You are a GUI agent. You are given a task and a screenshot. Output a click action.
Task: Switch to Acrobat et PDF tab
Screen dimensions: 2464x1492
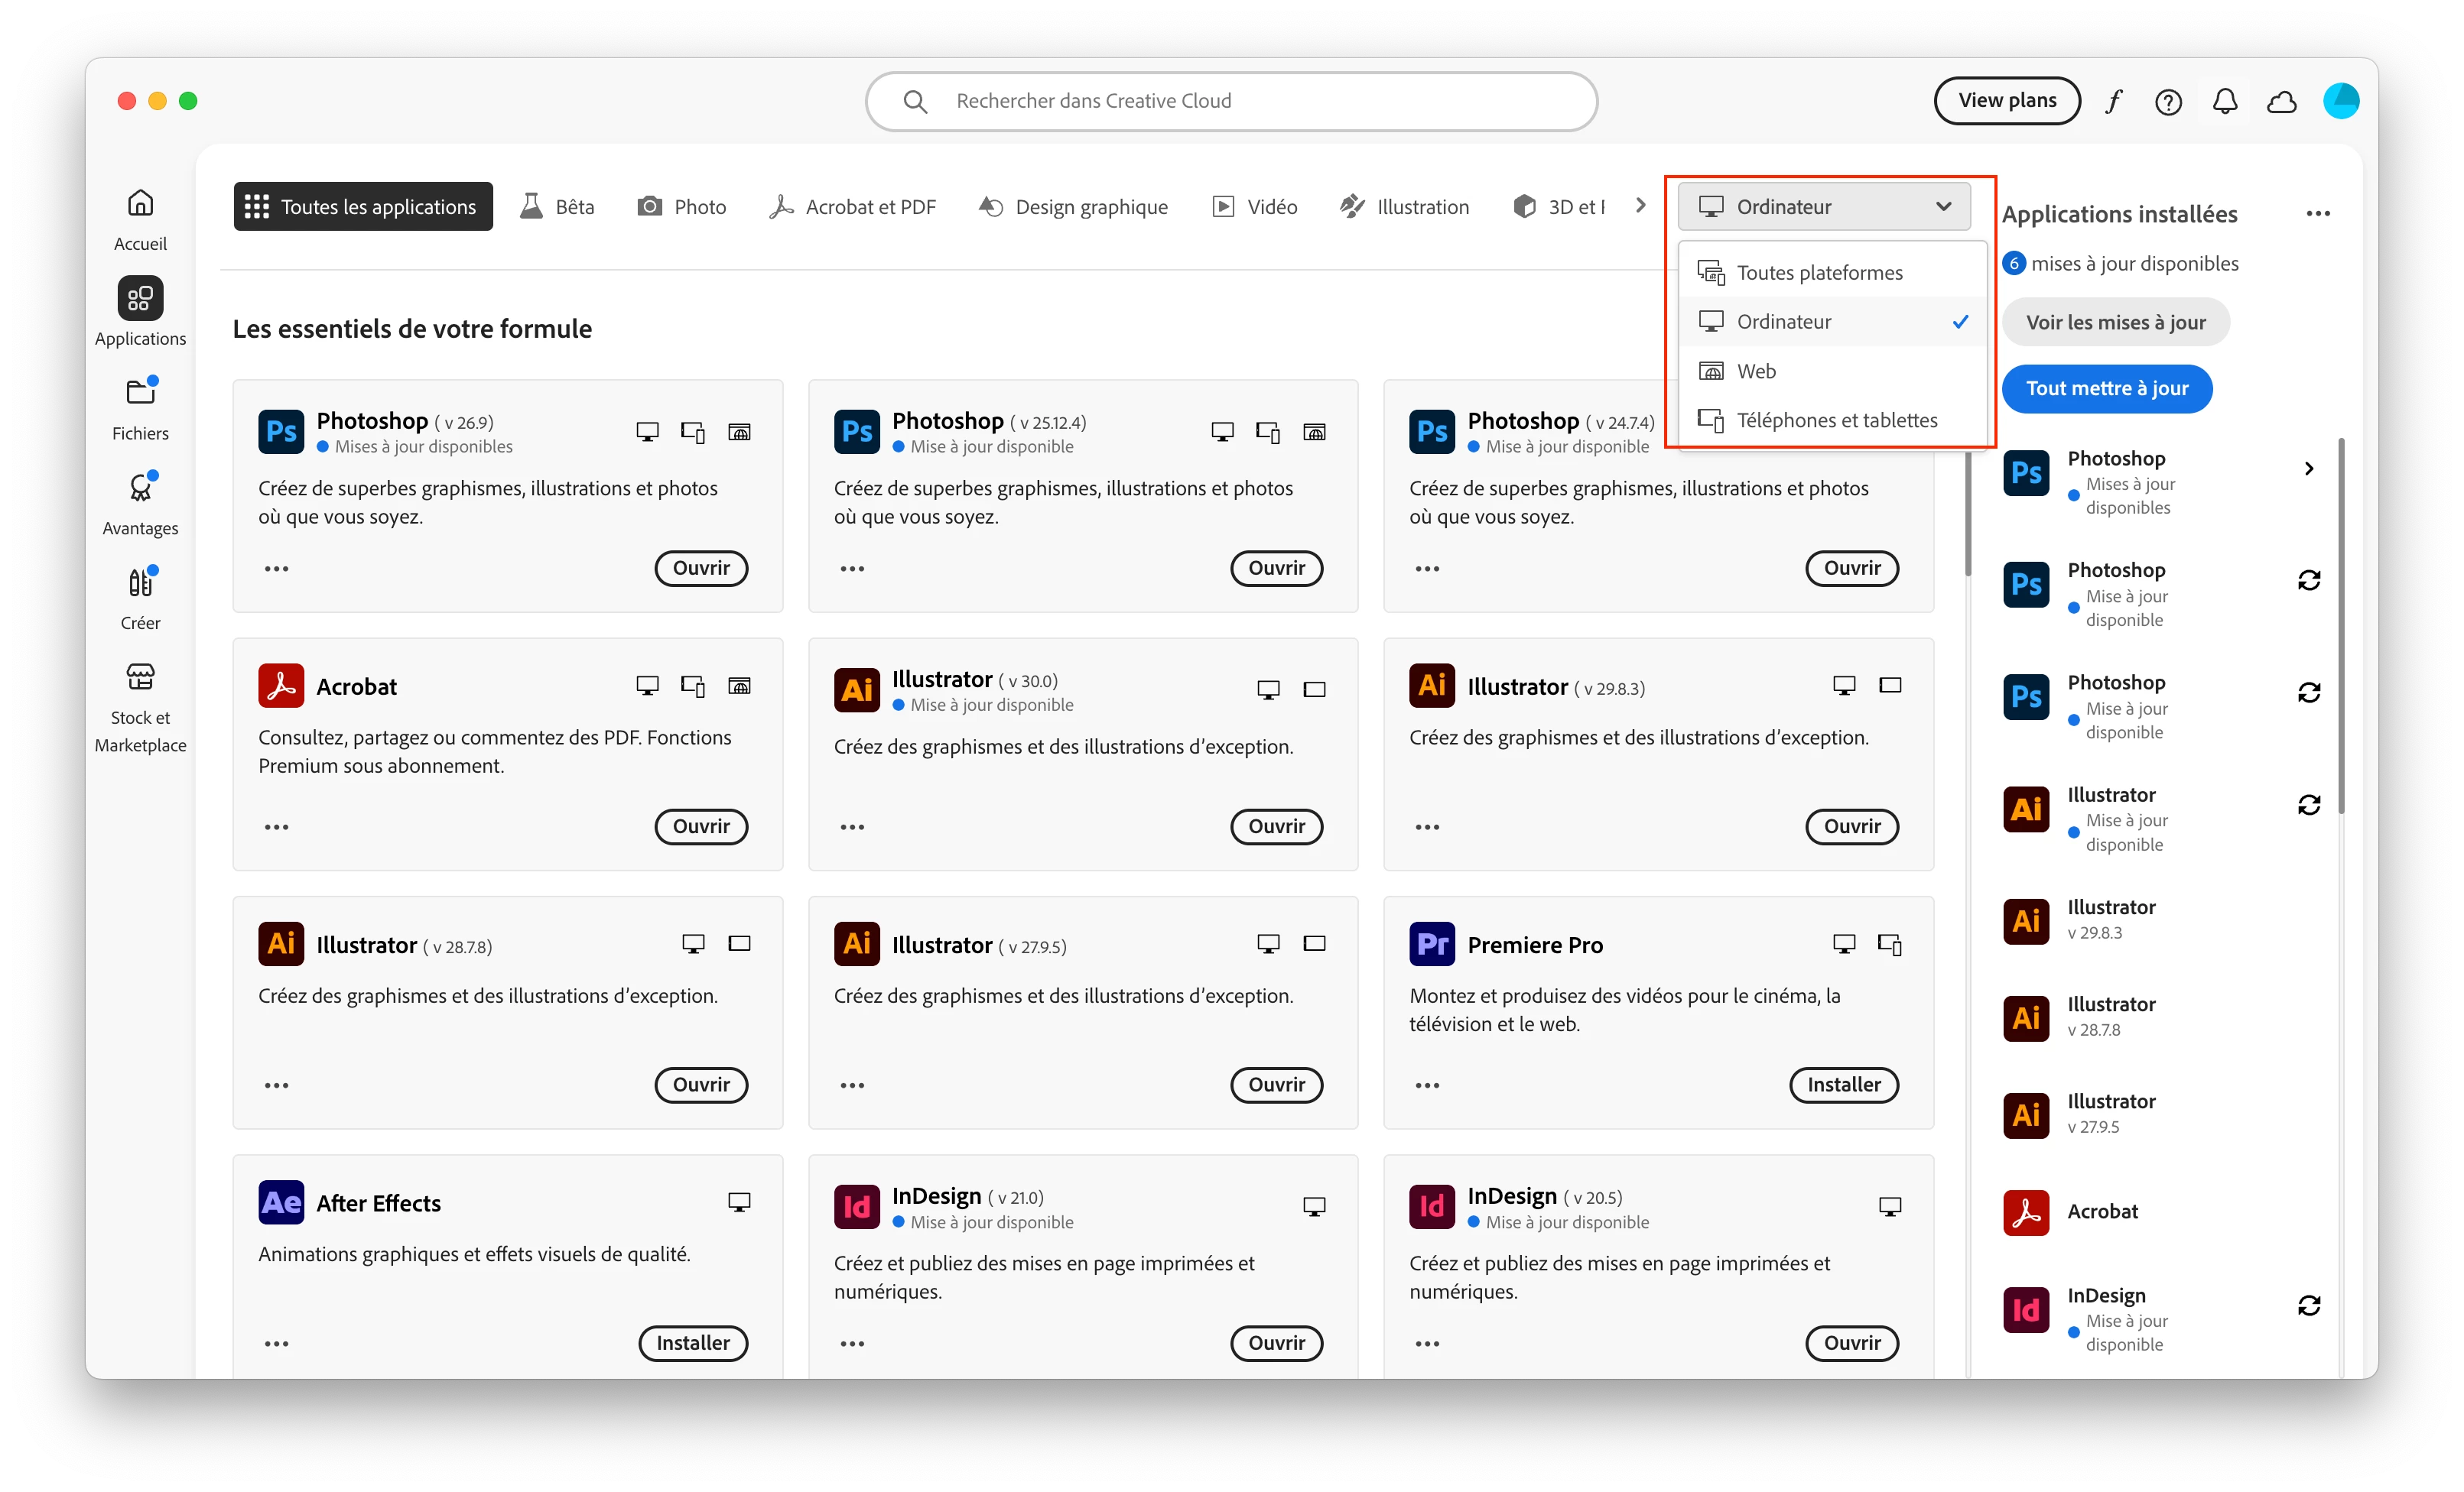tap(852, 207)
